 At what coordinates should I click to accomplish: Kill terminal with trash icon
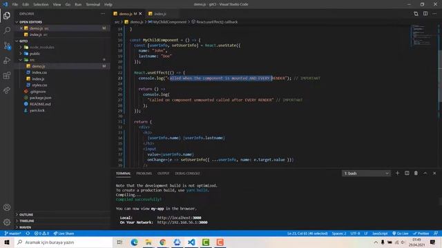click(416, 173)
